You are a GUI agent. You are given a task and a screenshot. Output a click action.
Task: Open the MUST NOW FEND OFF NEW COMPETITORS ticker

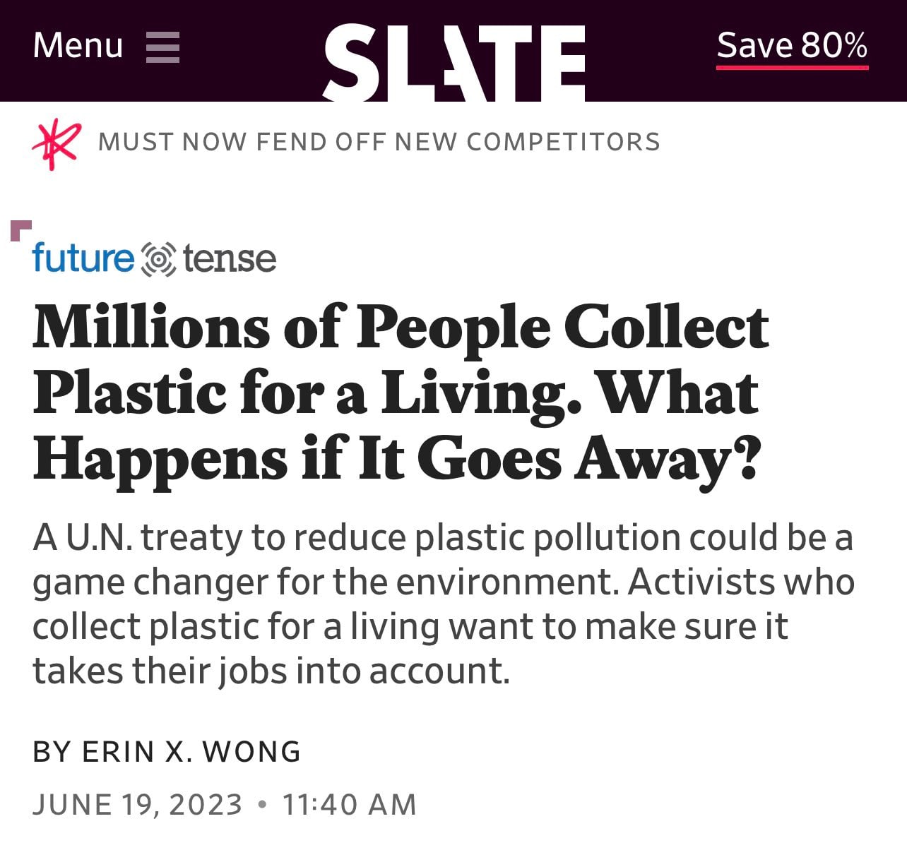(x=379, y=142)
